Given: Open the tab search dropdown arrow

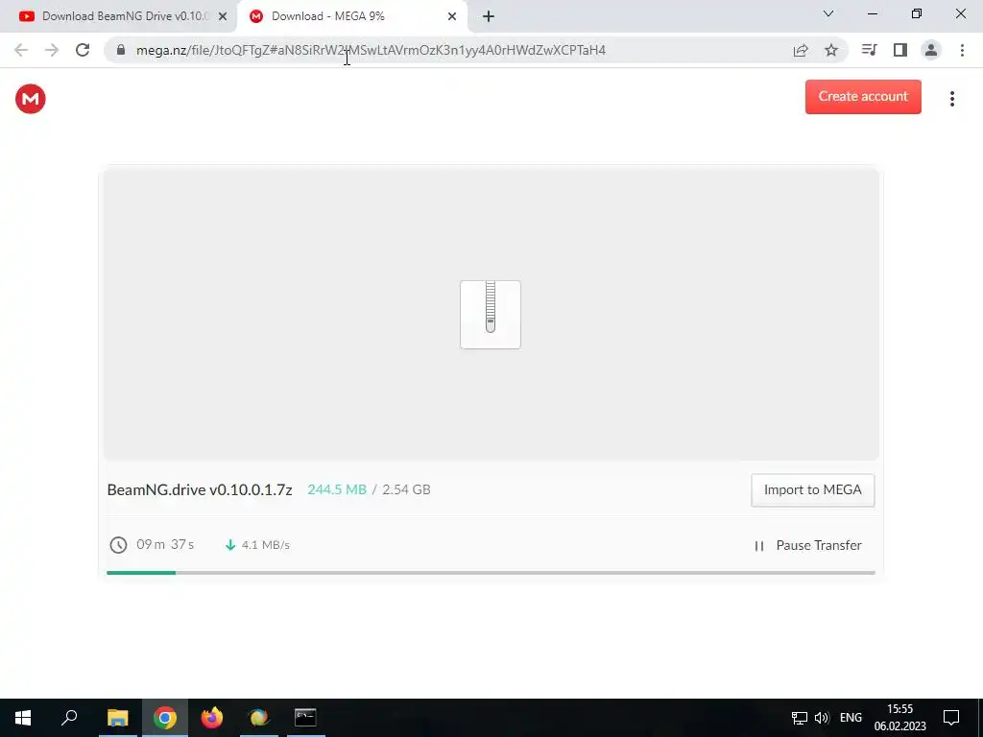Looking at the screenshot, I should pyautogui.click(x=828, y=13).
